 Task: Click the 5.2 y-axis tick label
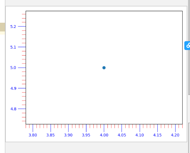[13, 27]
